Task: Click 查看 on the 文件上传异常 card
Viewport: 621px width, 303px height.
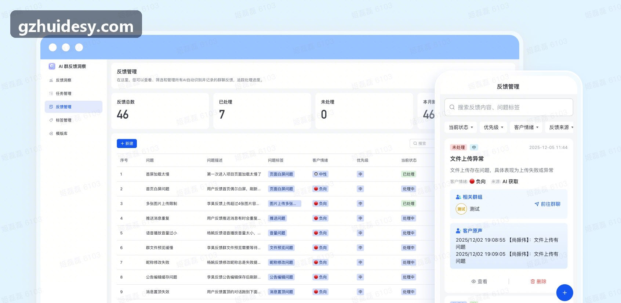Action: coord(479,282)
